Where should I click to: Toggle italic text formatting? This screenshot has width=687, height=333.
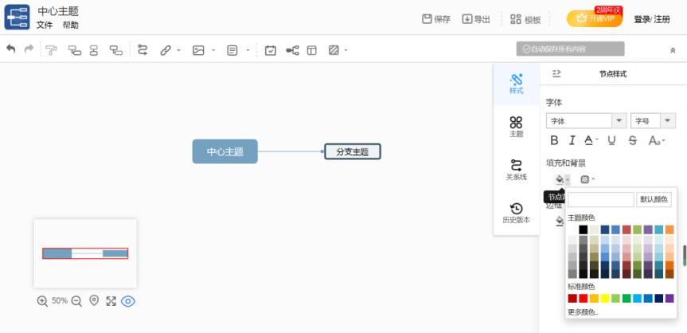572,140
